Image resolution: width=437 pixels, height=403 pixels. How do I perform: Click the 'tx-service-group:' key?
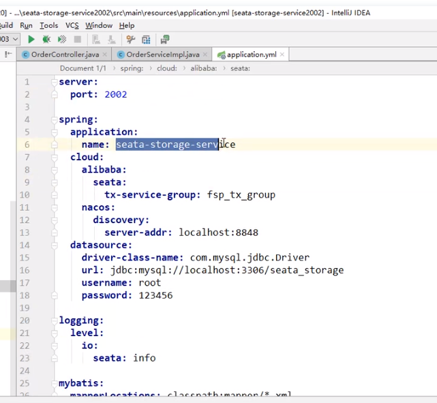153,195
